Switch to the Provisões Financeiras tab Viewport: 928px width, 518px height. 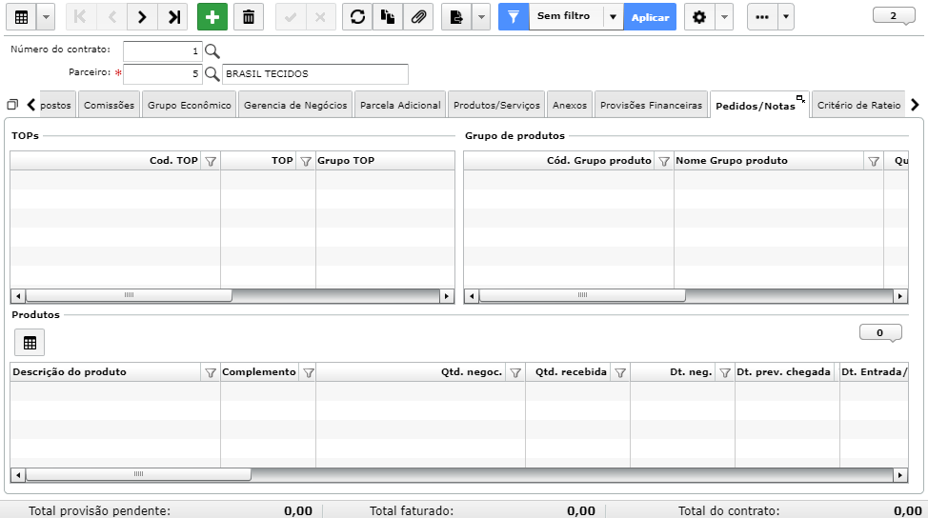click(651, 106)
